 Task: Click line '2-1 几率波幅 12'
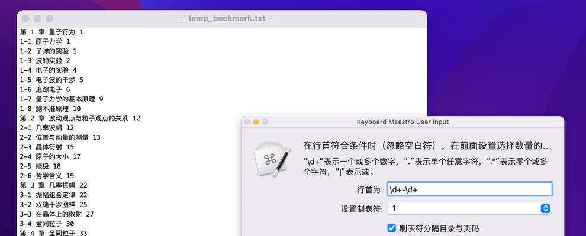(47, 127)
